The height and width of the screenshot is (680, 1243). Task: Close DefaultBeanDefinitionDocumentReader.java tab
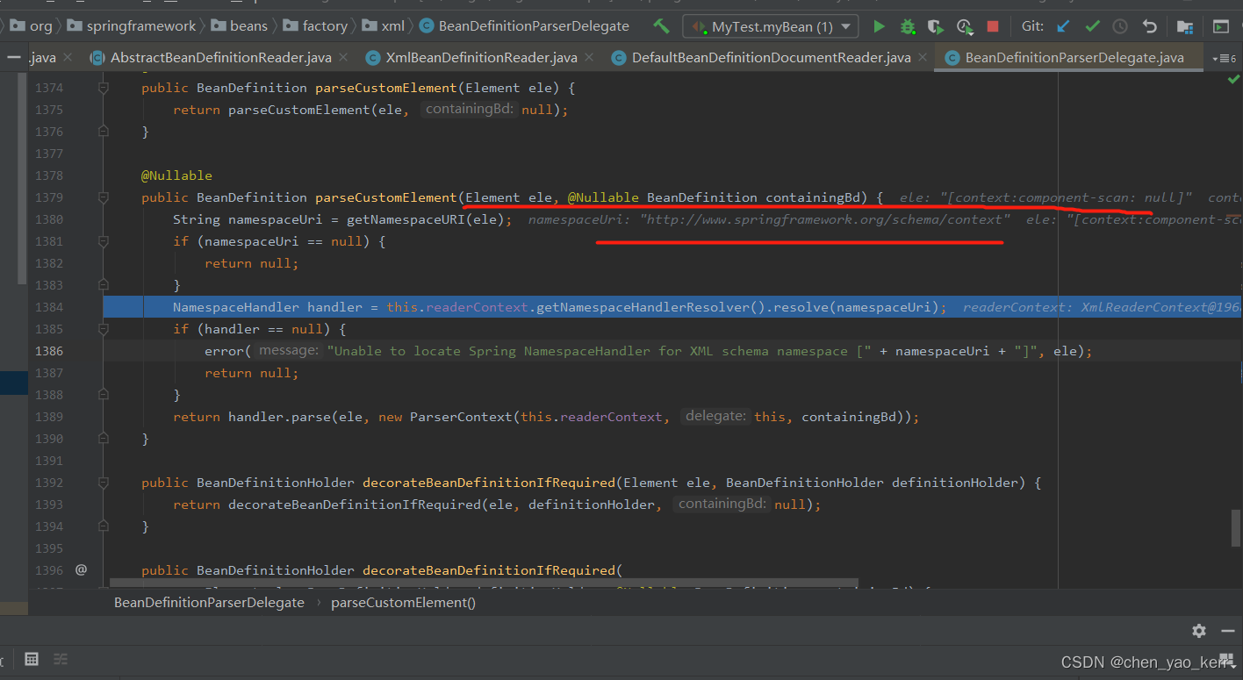pos(922,58)
